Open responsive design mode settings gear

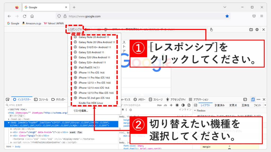coord(257,30)
